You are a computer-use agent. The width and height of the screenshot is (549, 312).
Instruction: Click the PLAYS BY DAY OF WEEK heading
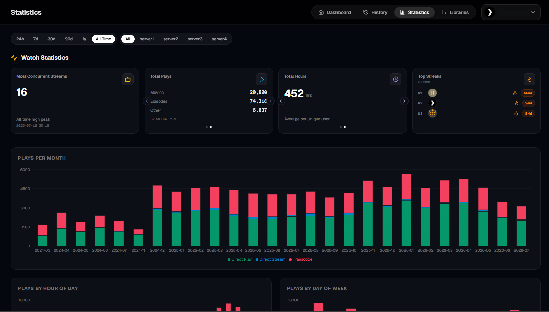(x=317, y=288)
